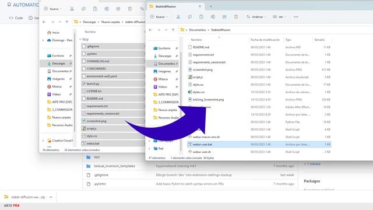Click the Share icon in Stablediffusion window toolbar
This screenshot has width=373, height=210.
tap(224, 17)
